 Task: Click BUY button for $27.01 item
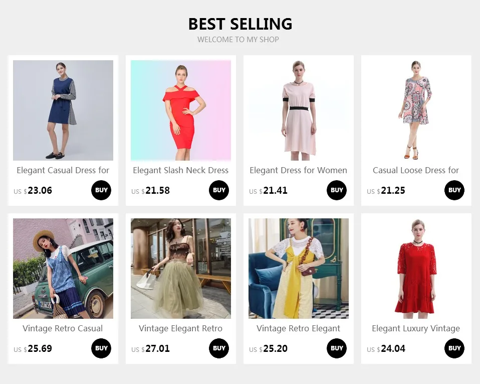pyautogui.click(x=219, y=348)
